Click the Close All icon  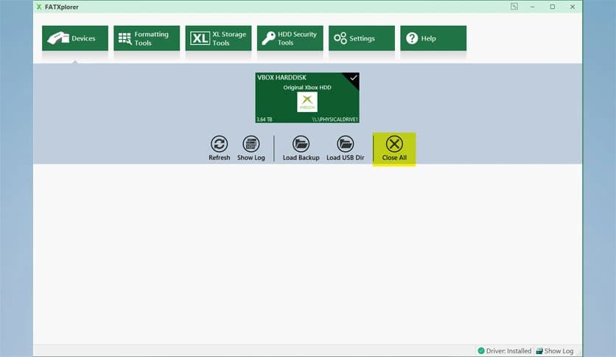(394, 144)
